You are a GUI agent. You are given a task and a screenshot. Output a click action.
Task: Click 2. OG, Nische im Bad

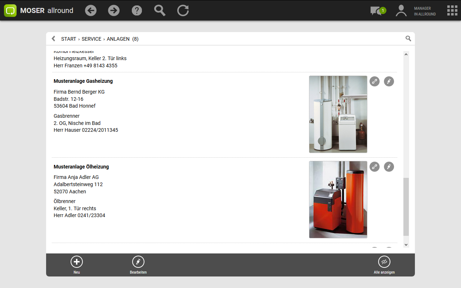77,123
